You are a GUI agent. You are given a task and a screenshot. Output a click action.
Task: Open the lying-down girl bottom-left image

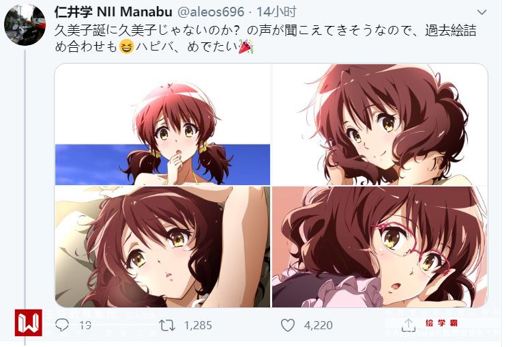tap(162, 247)
